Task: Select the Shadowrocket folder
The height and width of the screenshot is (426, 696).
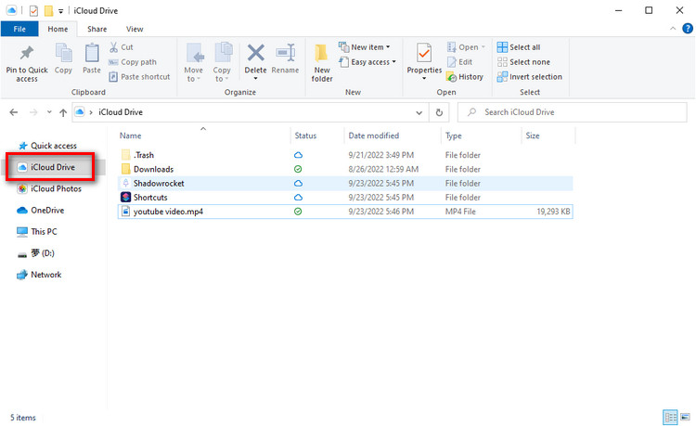Action: 345,183
